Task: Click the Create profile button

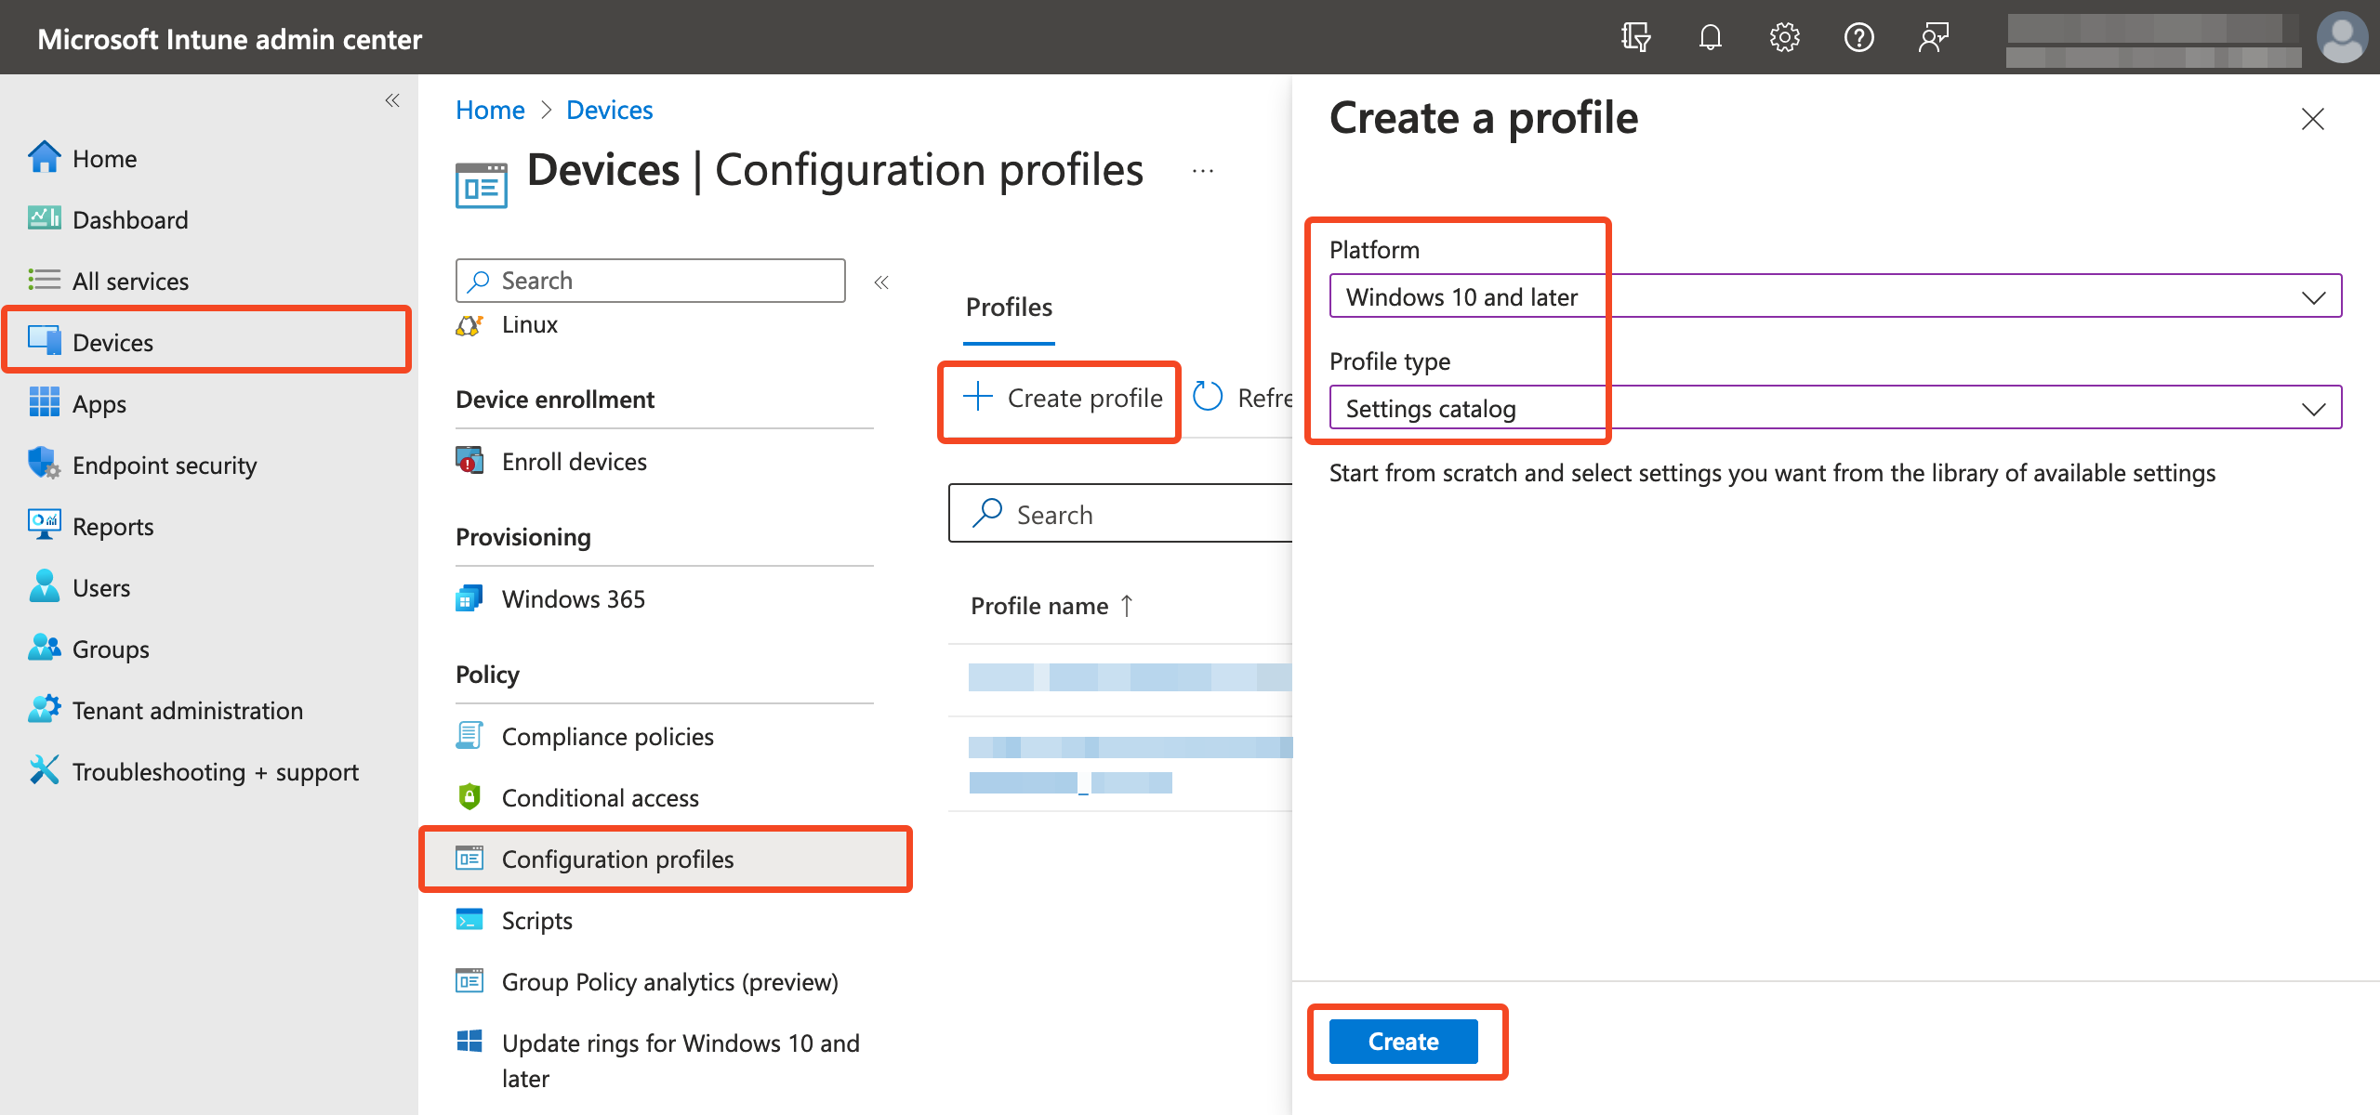Action: [x=1063, y=398]
